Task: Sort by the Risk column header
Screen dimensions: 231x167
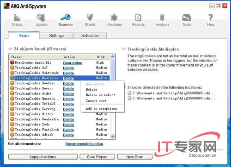Action: tap(102, 57)
